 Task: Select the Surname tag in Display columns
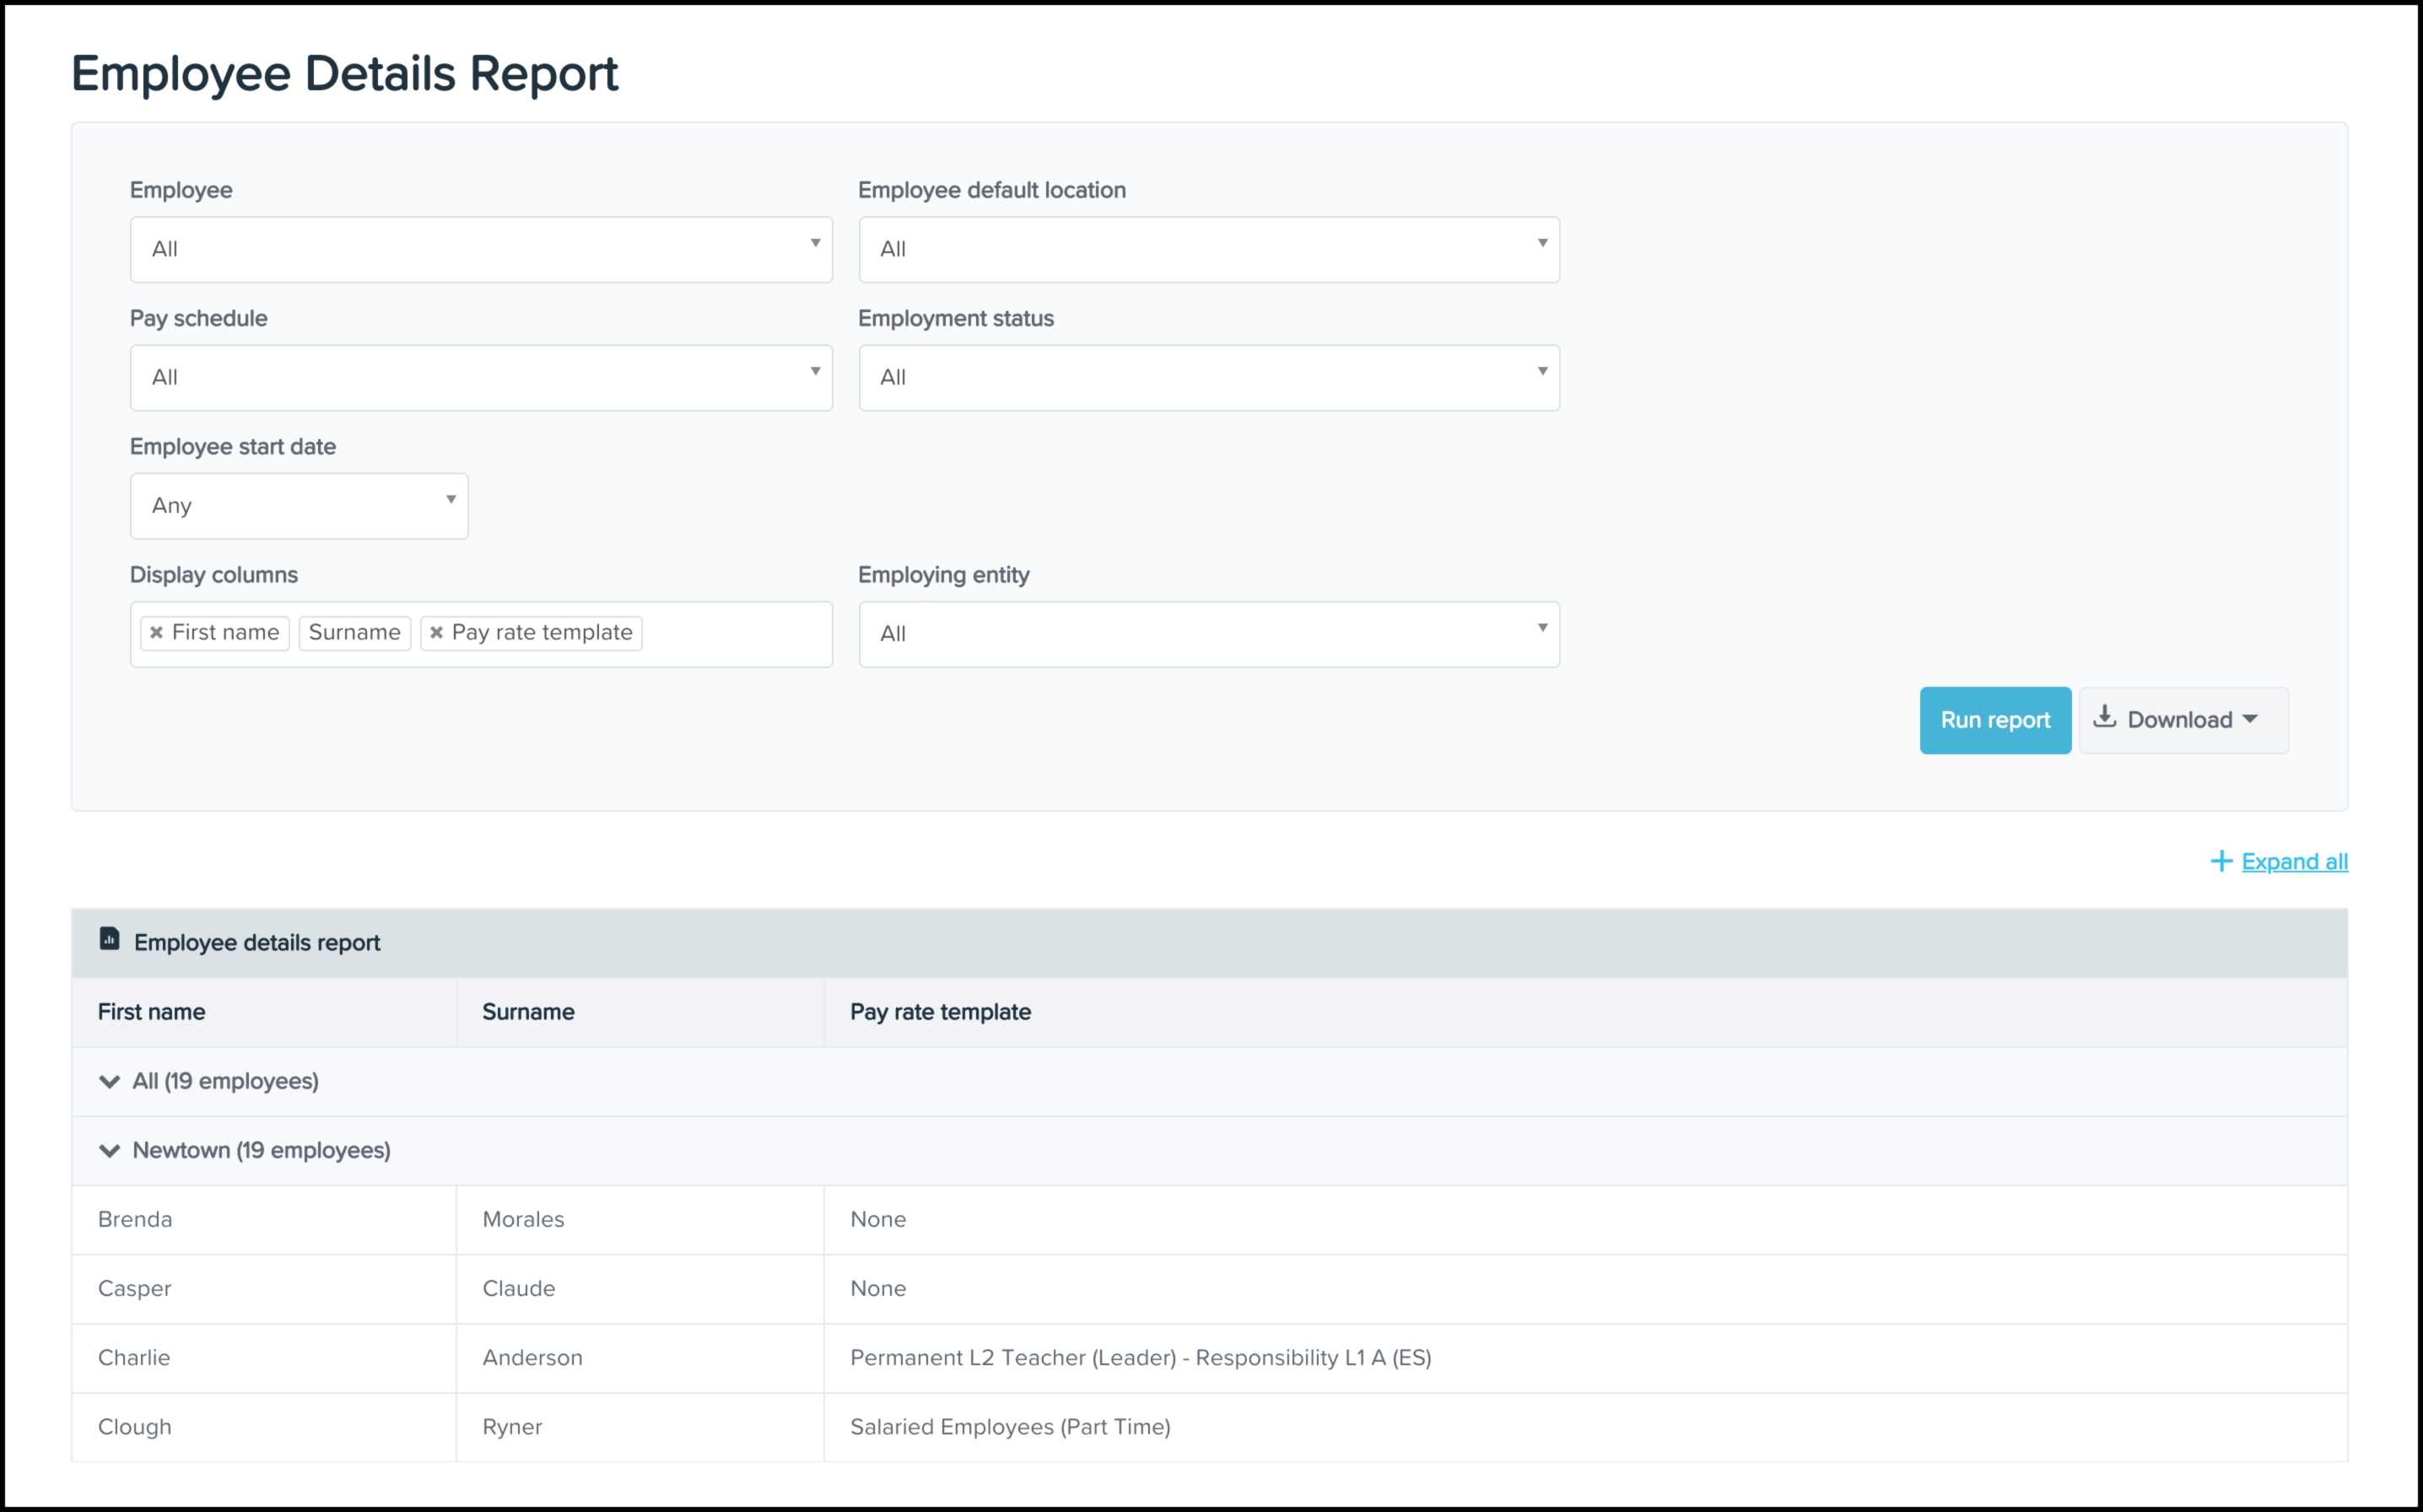(353, 632)
